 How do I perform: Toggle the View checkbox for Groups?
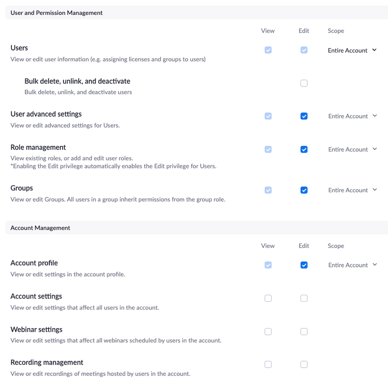coord(268,190)
